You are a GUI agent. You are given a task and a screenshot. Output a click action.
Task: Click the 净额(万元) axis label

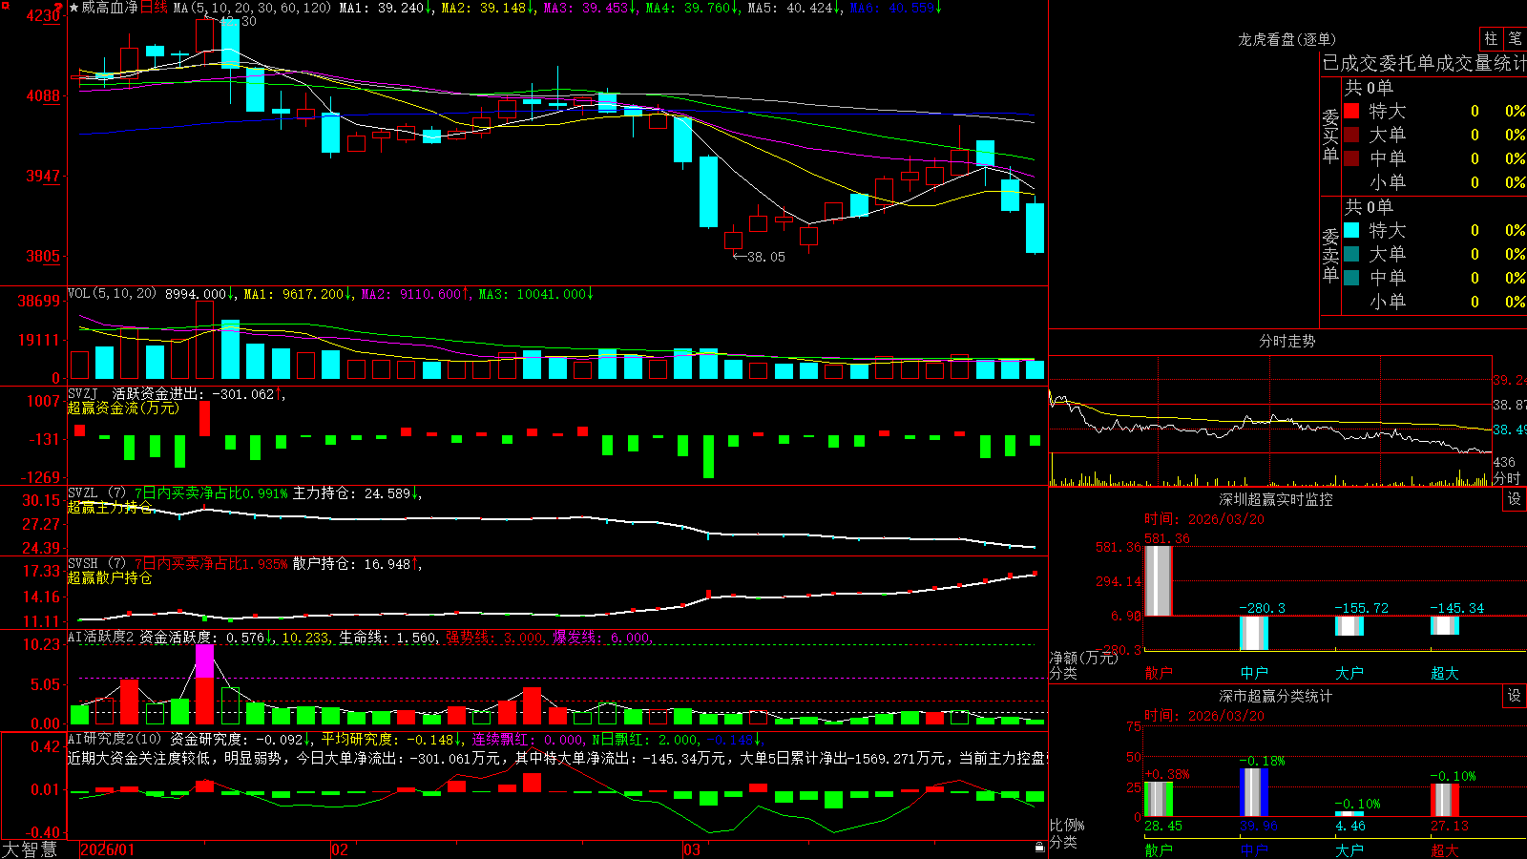pyautogui.click(x=1083, y=658)
